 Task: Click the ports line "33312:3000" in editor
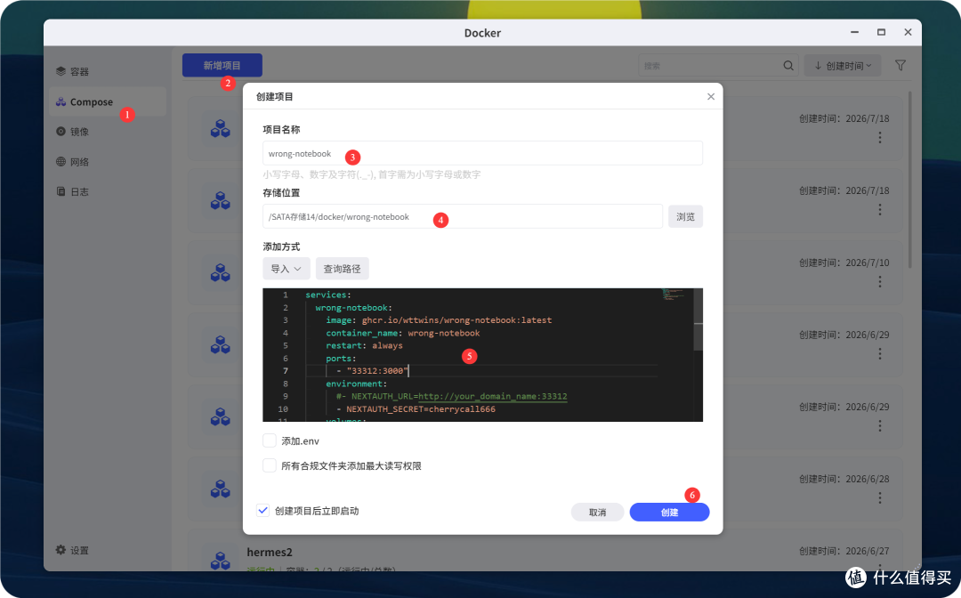point(372,371)
